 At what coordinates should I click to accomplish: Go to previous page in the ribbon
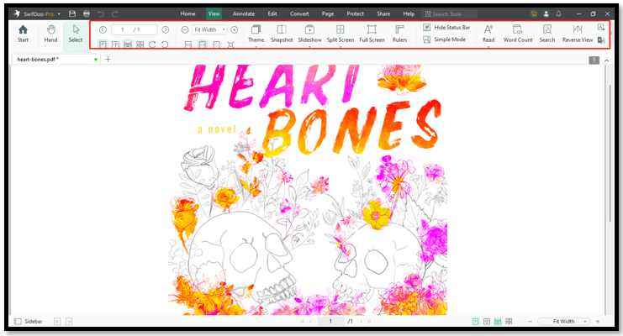103,29
